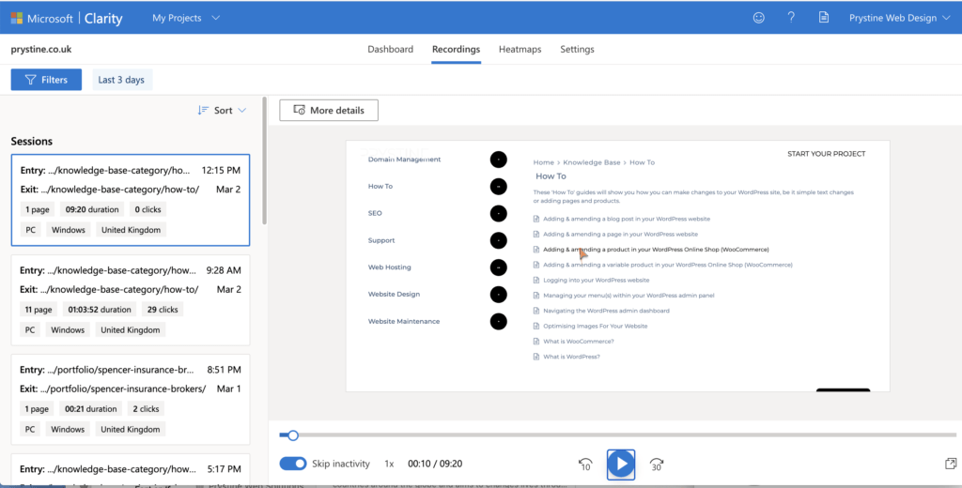This screenshot has height=488, width=962.
Task: Open the Sort dropdown
Action: [x=222, y=111]
